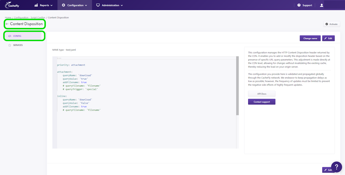Click the SERVICES star icon

[x=10, y=45]
